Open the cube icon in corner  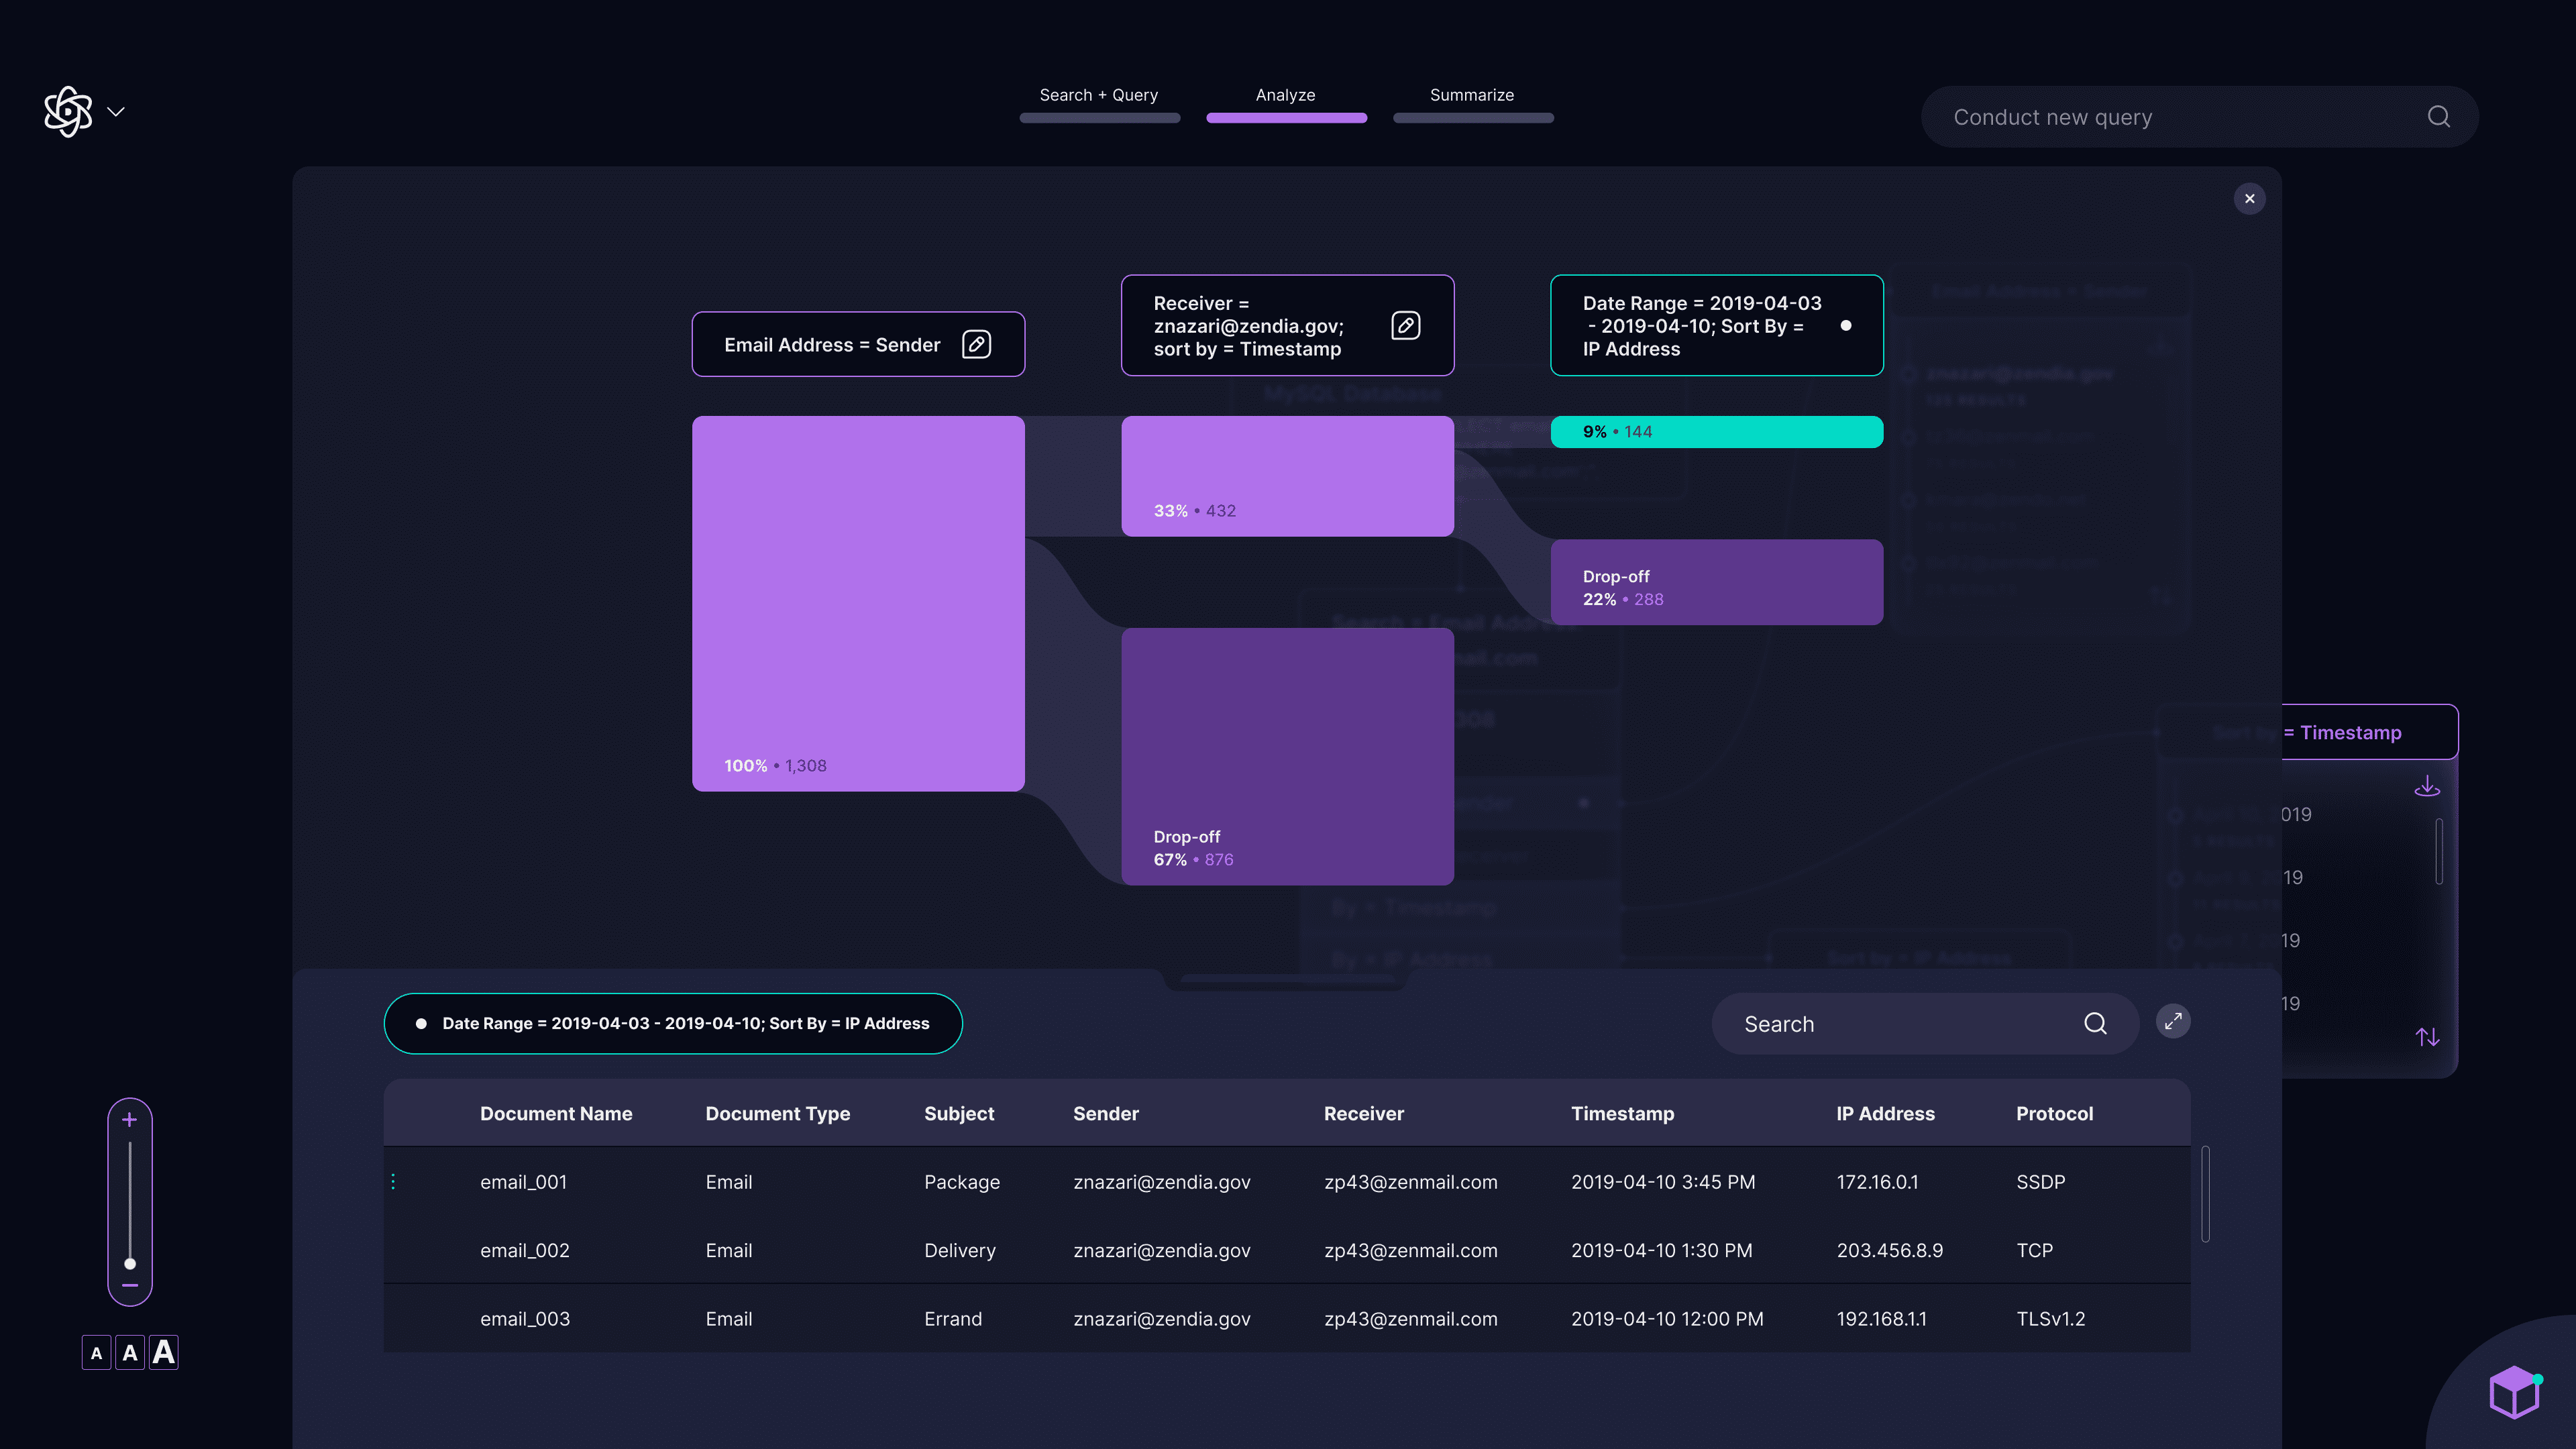(x=2514, y=1392)
